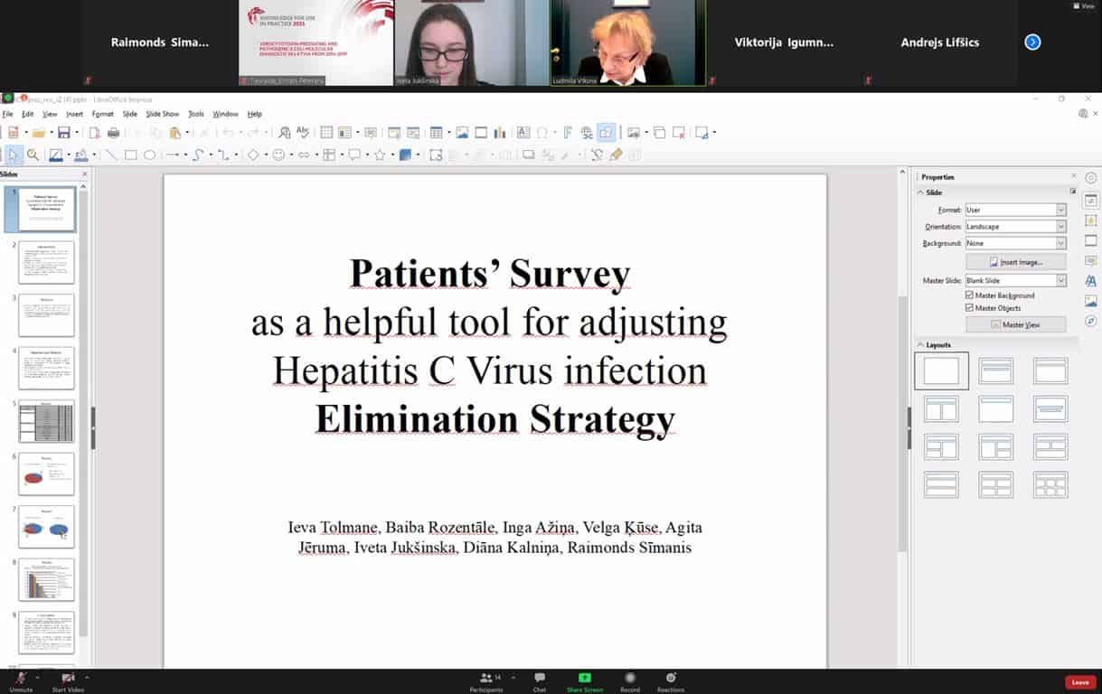
Task: Open the Styles deck in sidebar
Action: 1091,281
